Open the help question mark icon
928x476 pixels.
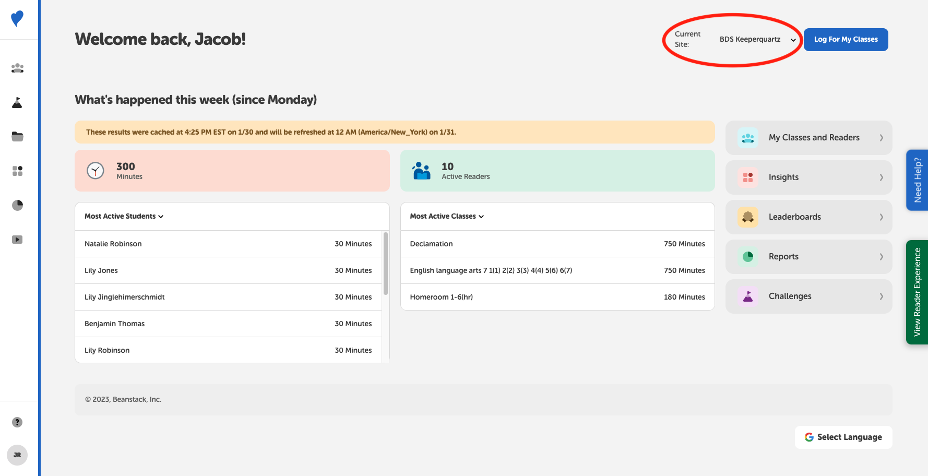coord(17,422)
